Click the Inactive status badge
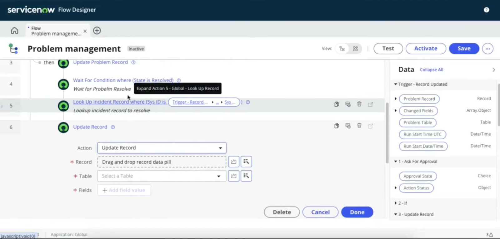Viewport: 500px width, 239px height. point(136,49)
